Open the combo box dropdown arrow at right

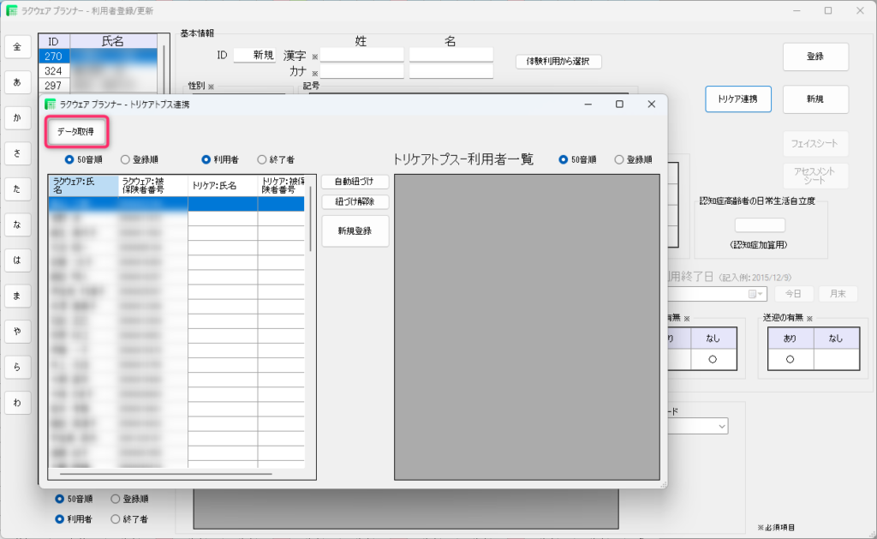[722, 427]
